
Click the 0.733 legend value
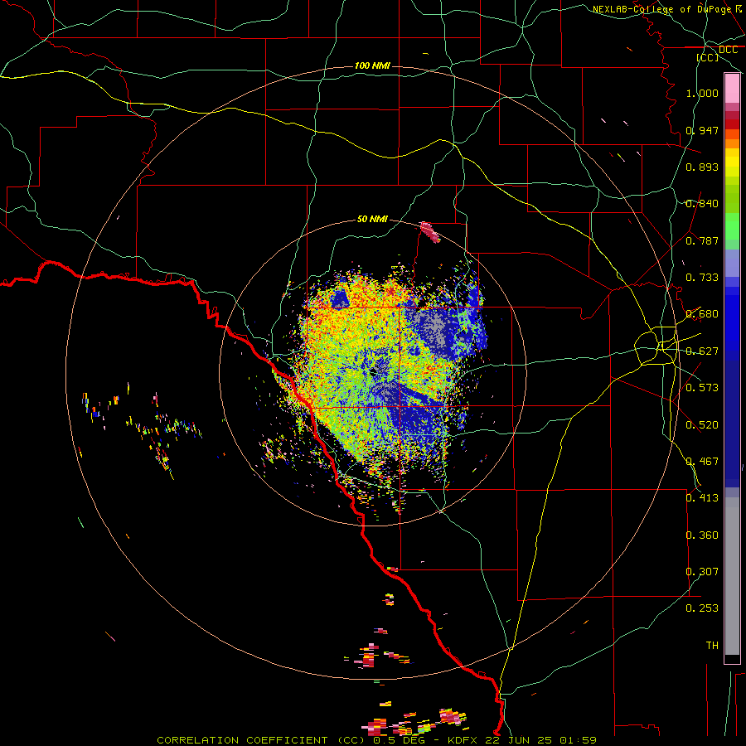pos(702,278)
